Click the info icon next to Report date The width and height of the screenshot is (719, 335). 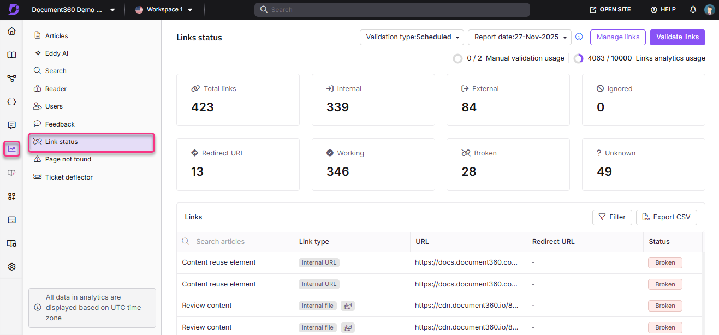[x=579, y=37]
